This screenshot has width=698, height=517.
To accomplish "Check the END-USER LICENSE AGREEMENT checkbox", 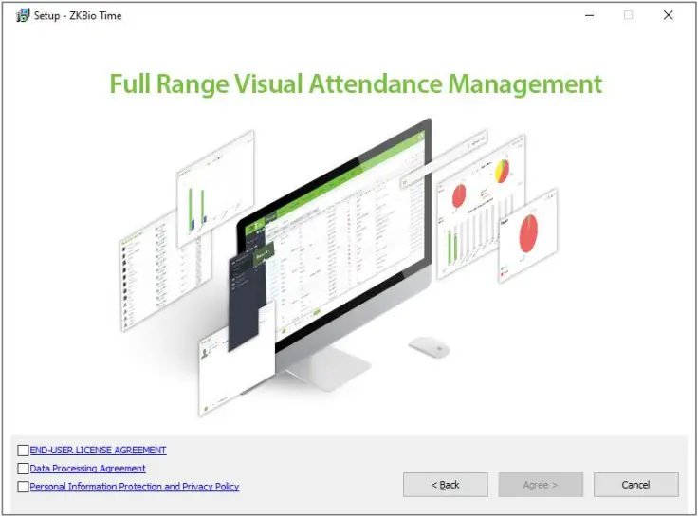I will click(x=23, y=451).
